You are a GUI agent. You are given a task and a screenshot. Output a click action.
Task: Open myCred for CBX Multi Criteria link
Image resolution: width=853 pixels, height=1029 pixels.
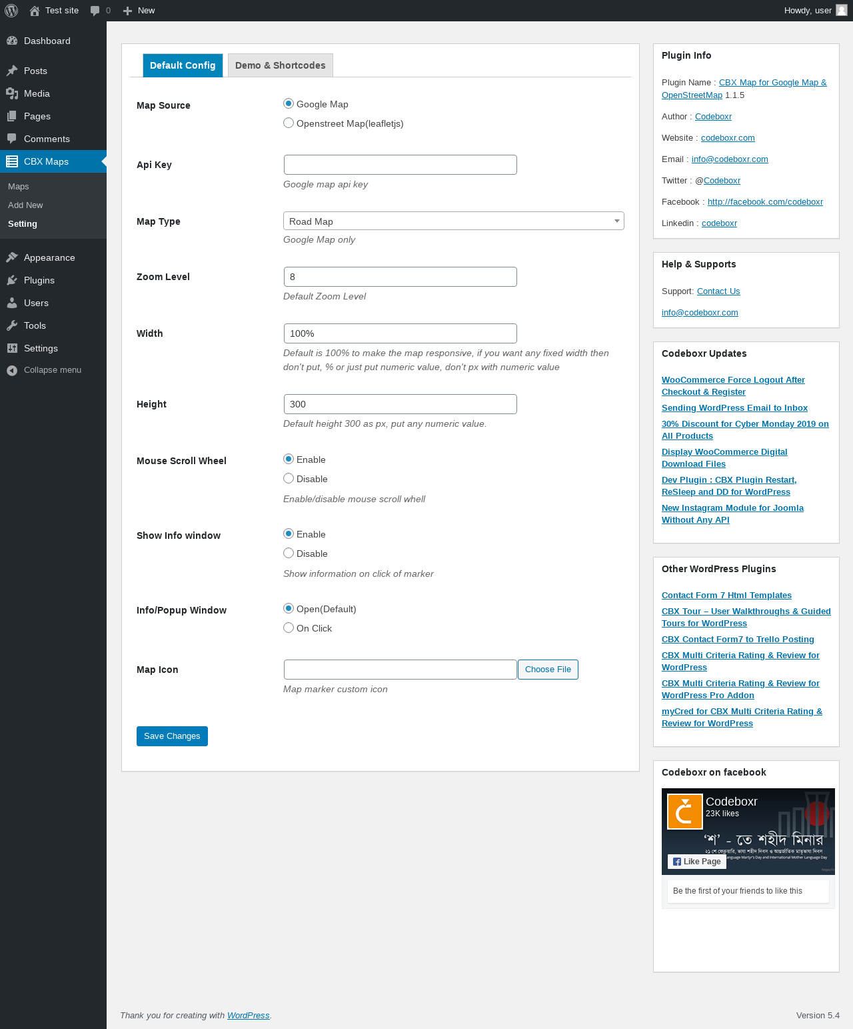[x=742, y=718]
